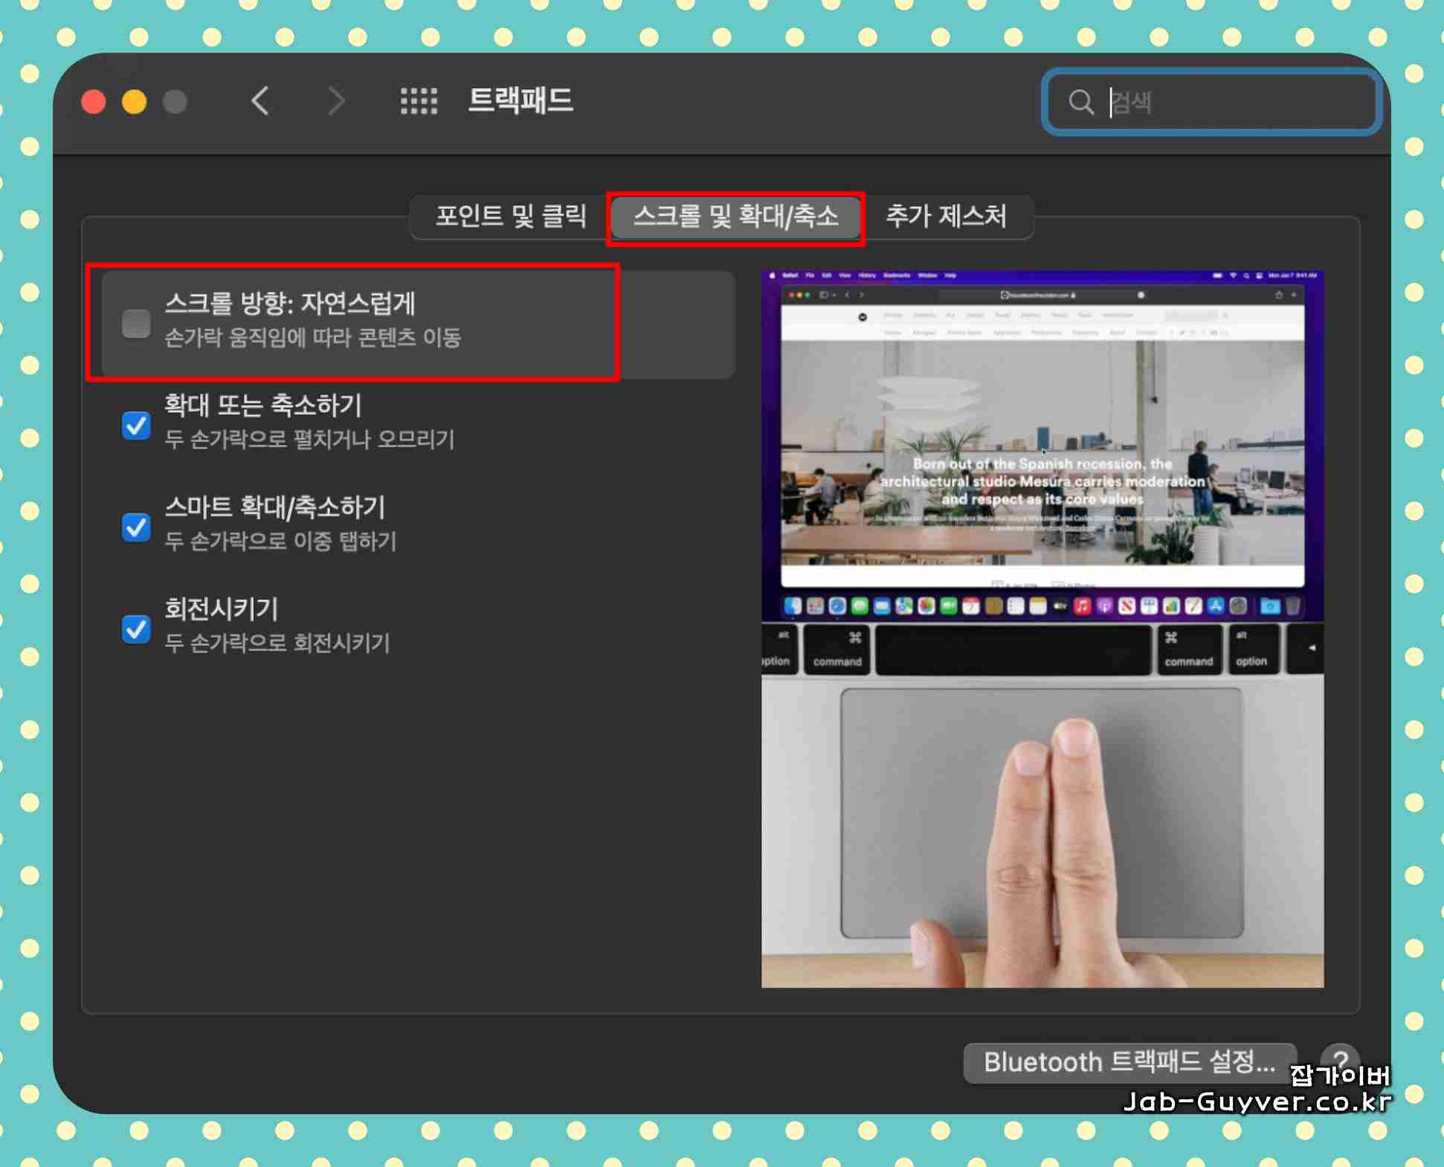The image size is (1444, 1167).
Task: Enable the 스크롤 방향: 자연스럽게 checkbox
Action: point(136,324)
